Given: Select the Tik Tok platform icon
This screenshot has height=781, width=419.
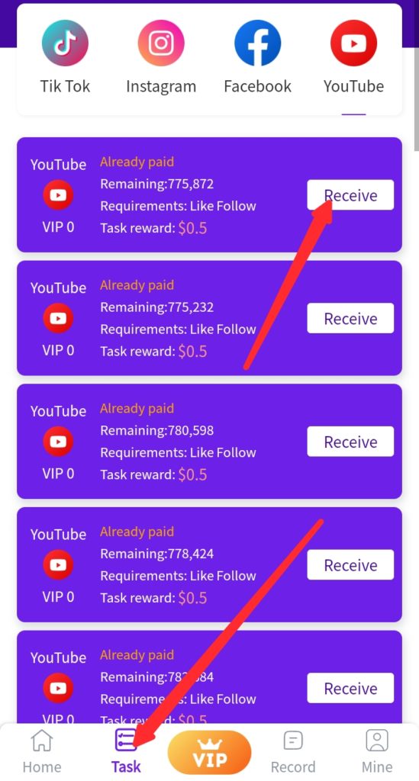Looking at the screenshot, I should (65, 43).
